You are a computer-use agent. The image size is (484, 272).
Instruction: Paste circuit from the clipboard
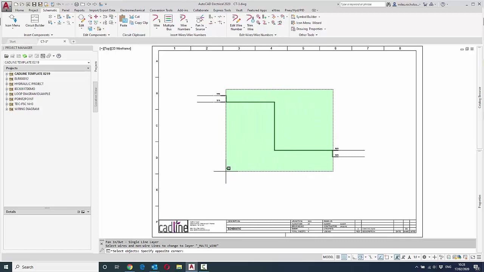pos(124,21)
